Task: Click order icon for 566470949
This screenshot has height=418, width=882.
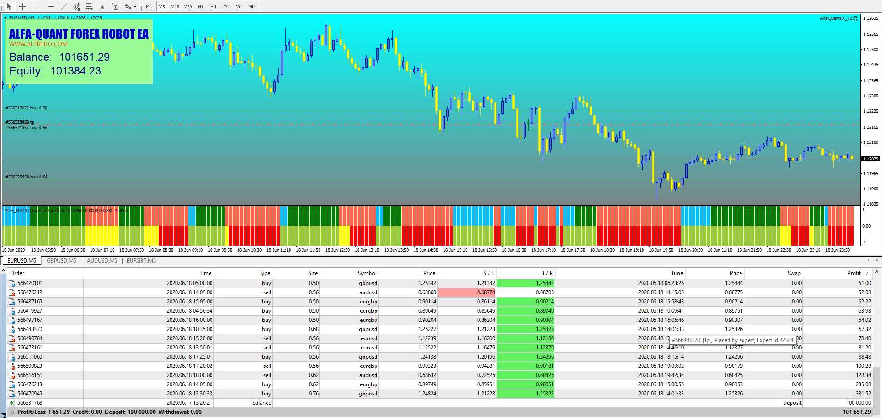Action: coord(12,394)
